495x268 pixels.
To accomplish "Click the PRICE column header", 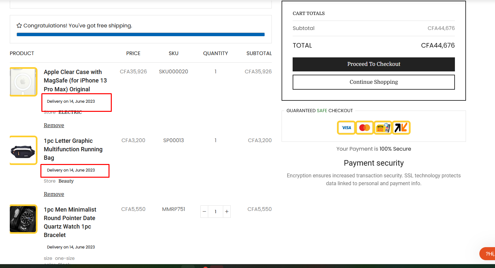I will (x=133, y=53).
